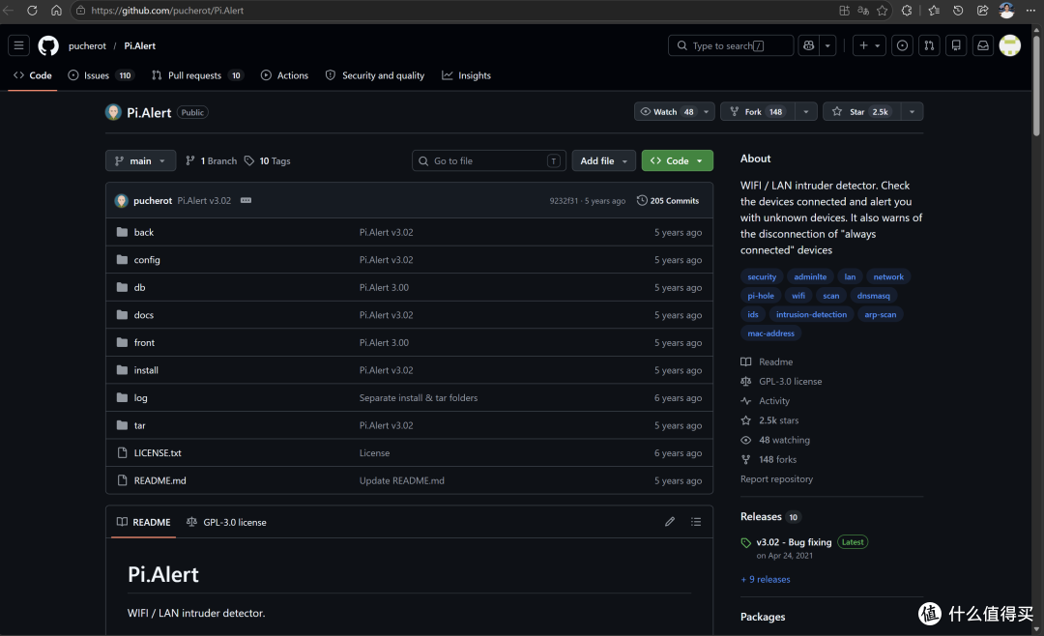Expand the Fork options dropdown arrow
This screenshot has width=1044, height=636.
coord(805,112)
